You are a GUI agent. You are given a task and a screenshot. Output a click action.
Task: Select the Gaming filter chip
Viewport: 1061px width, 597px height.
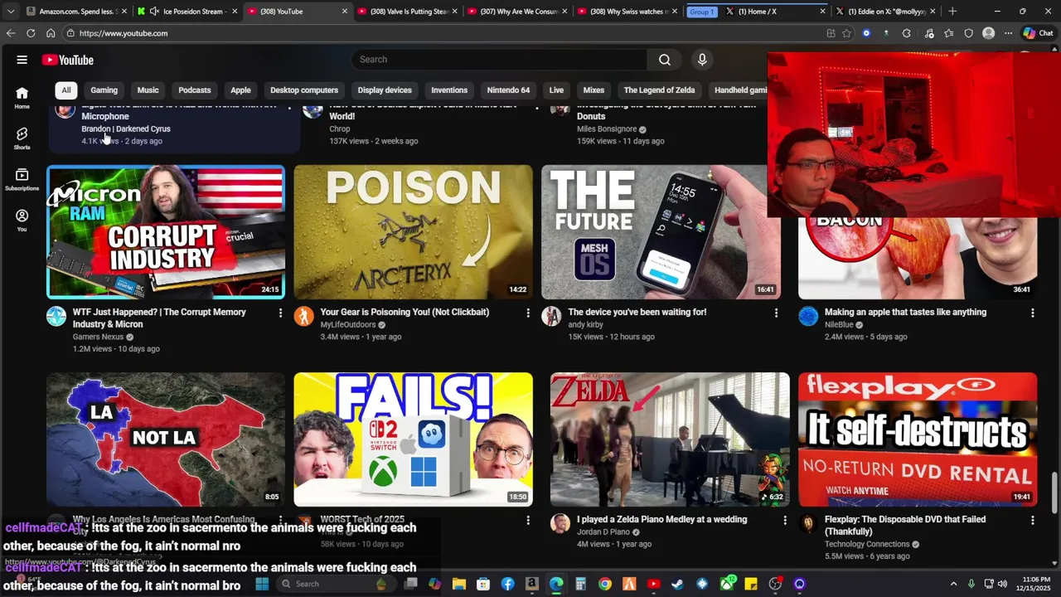(x=104, y=90)
